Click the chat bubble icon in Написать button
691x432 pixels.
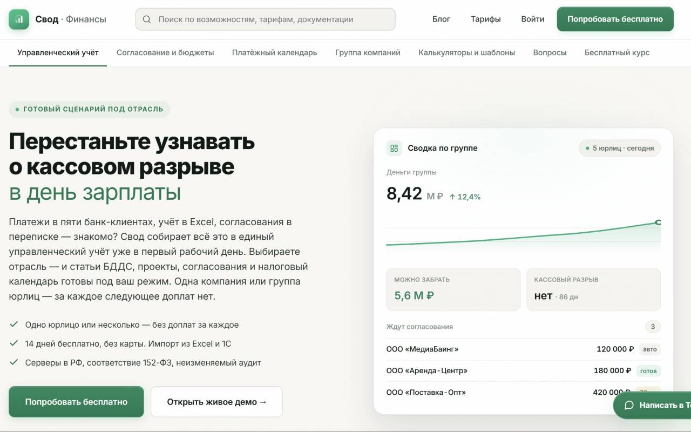[x=629, y=405]
